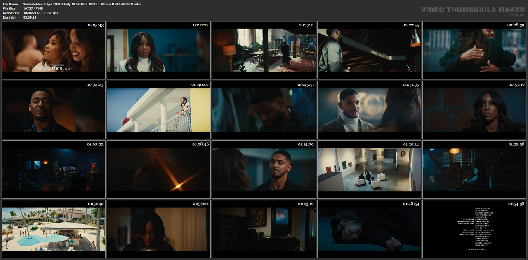Select the thumbnail at 01:20:14
Image resolution: width=528 pixels, height=260 pixels.
pyautogui.click(x=369, y=169)
